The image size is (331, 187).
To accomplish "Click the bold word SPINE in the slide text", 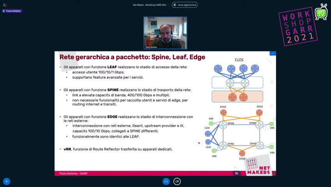I will 113,90.
